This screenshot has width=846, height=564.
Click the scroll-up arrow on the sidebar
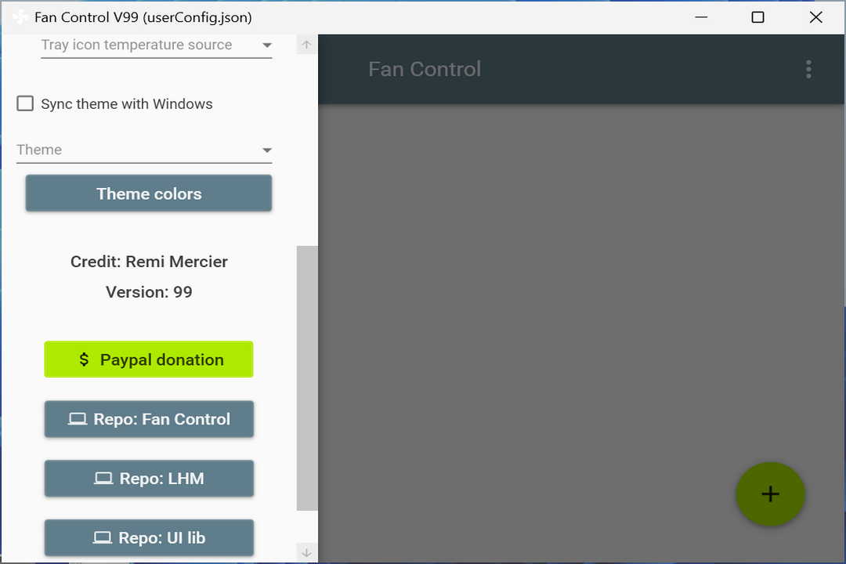[306, 44]
